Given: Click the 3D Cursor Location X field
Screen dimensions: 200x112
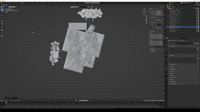Looking at the screenshot, I should (156, 35).
